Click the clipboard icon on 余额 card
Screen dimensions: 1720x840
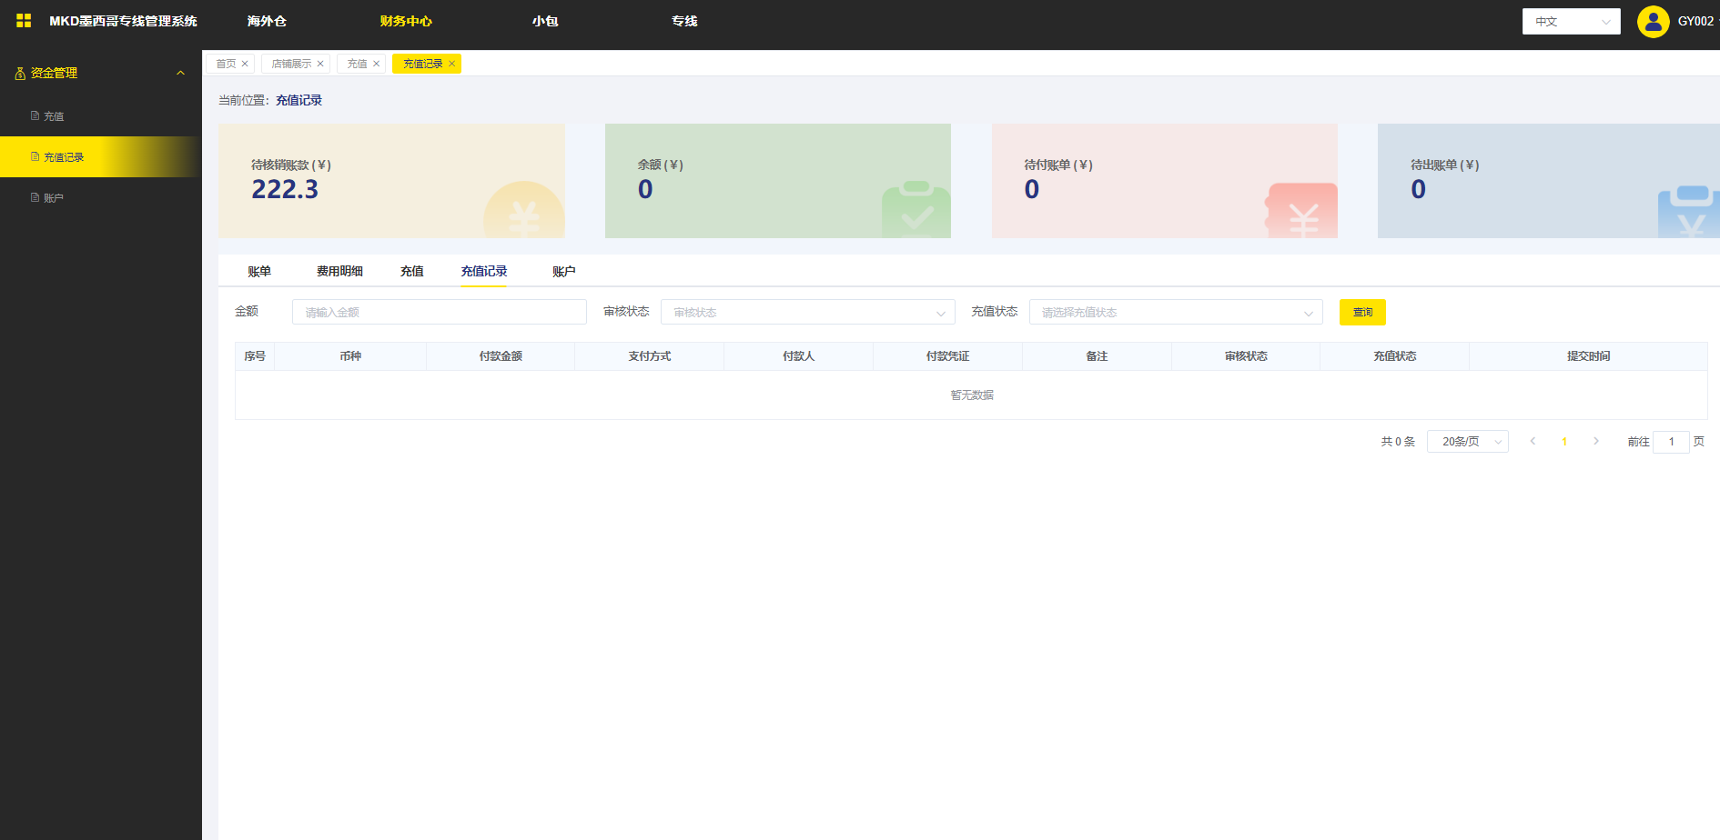[x=916, y=210]
